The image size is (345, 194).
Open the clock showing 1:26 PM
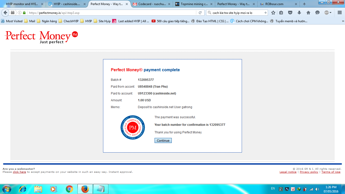[x=331, y=189]
